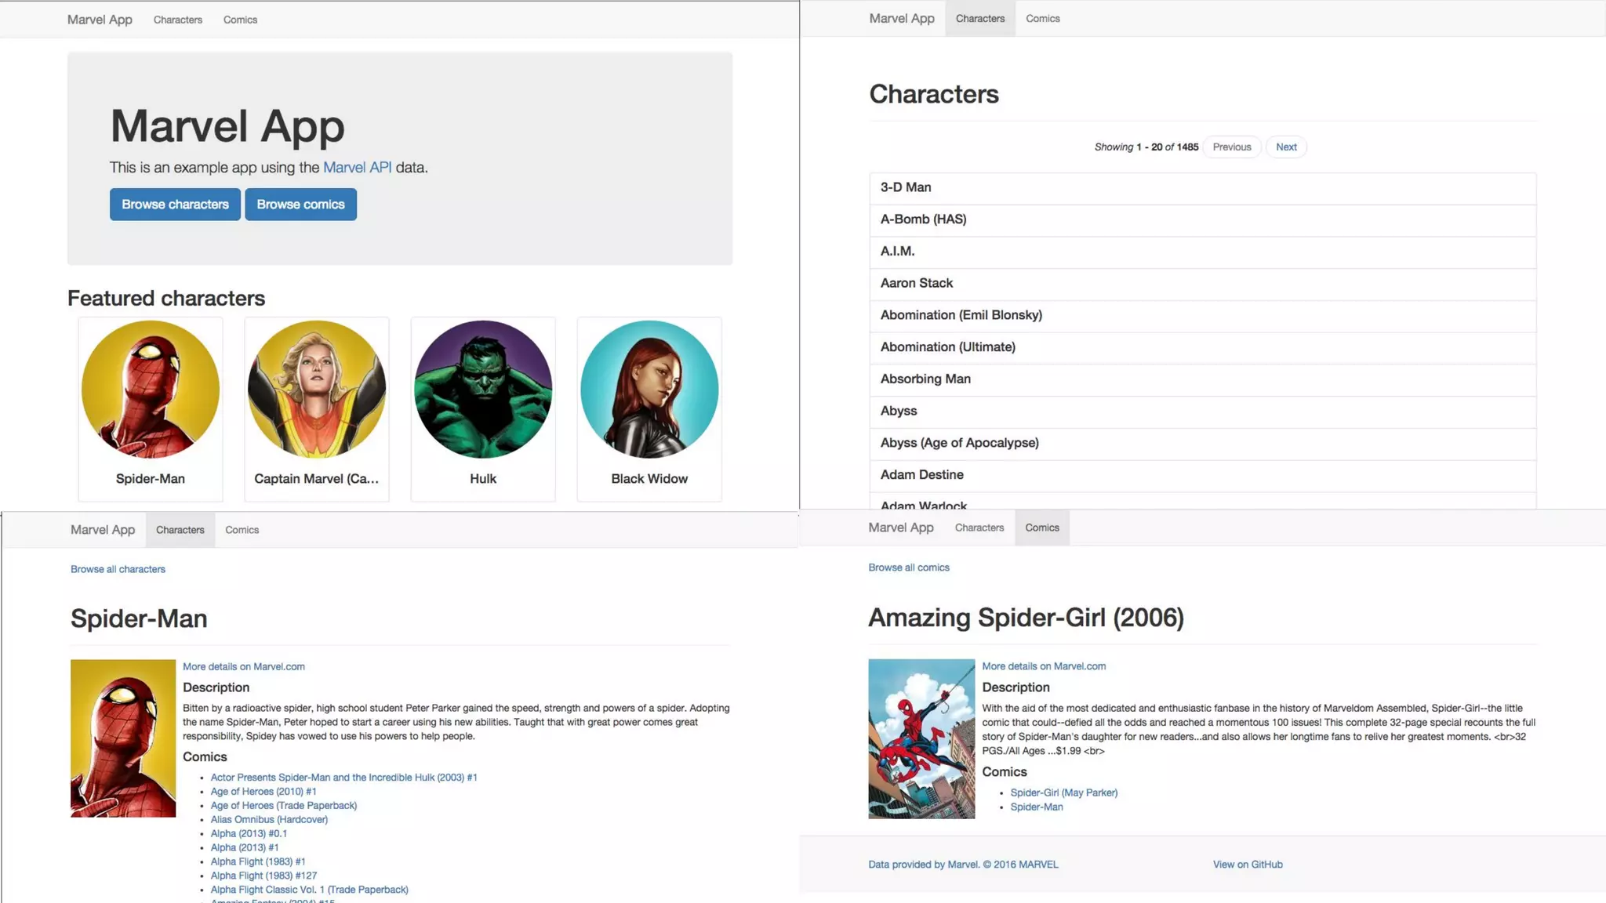1606x903 pixels.
Task: Select the Comics tab on Spider-Girl page
Action: click(x=1041, y=528)
